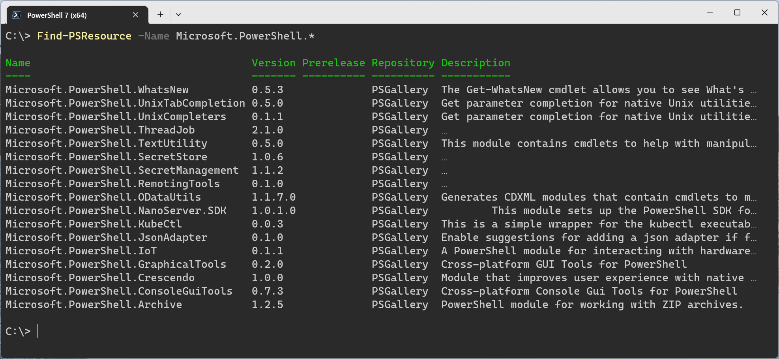Viewport: 779px width, 359px height.
Task: Click the version 1.2.5 for Archive module
Action: point(268,304)
